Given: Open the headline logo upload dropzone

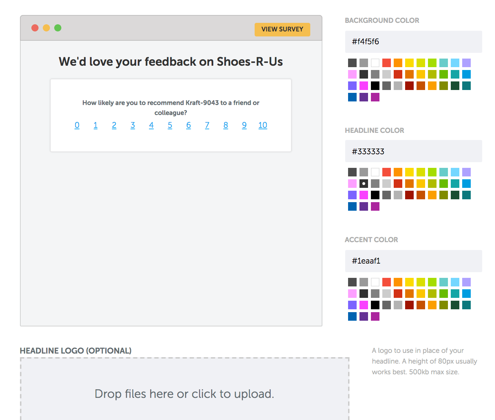Looking at the screenshot, I should pyautogui.click(x=184, y=393).
